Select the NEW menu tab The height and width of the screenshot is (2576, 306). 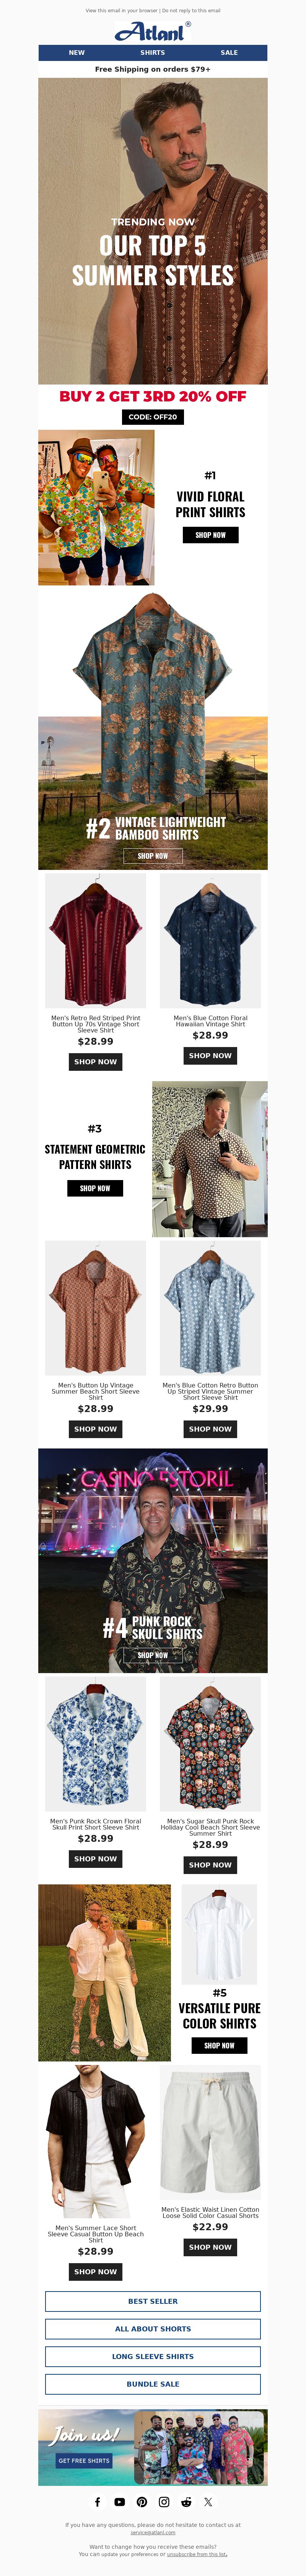[x=77, y=52]
